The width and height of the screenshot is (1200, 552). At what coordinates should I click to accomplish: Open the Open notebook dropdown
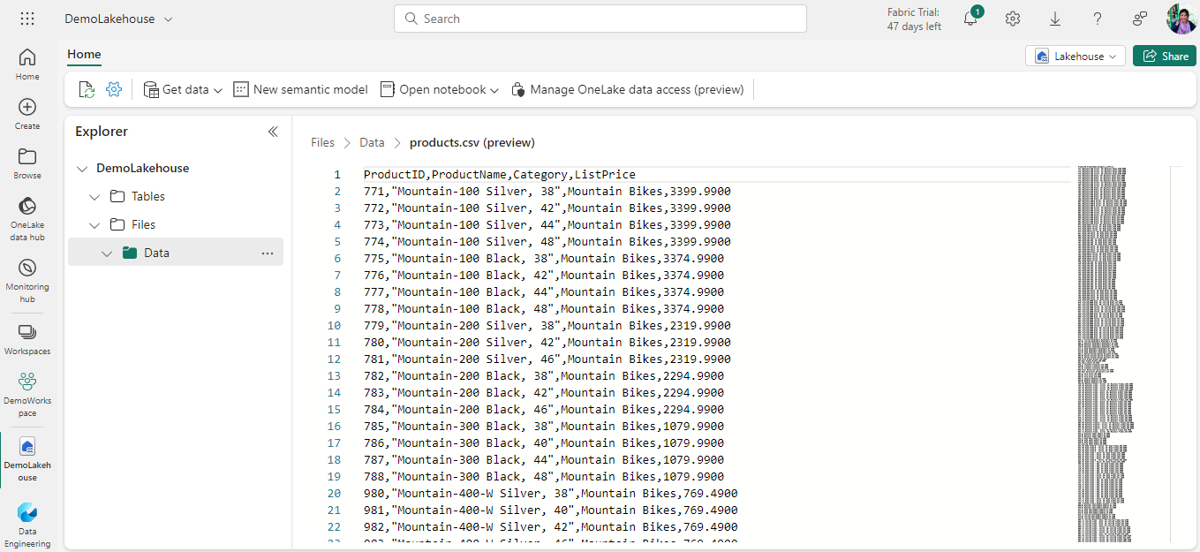click(439, 89)
